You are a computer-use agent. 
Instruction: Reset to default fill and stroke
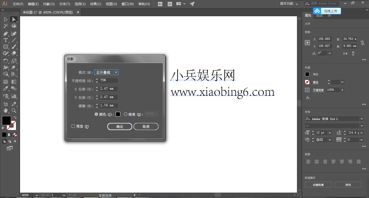3,128
